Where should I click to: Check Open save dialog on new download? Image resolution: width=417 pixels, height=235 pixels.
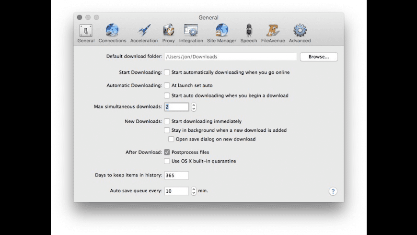(x=171, y=139)
